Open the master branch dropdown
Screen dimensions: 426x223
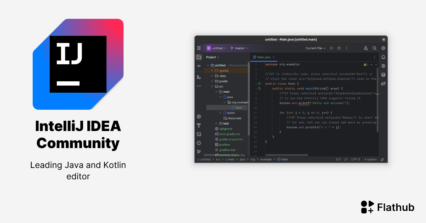point(239,48)
